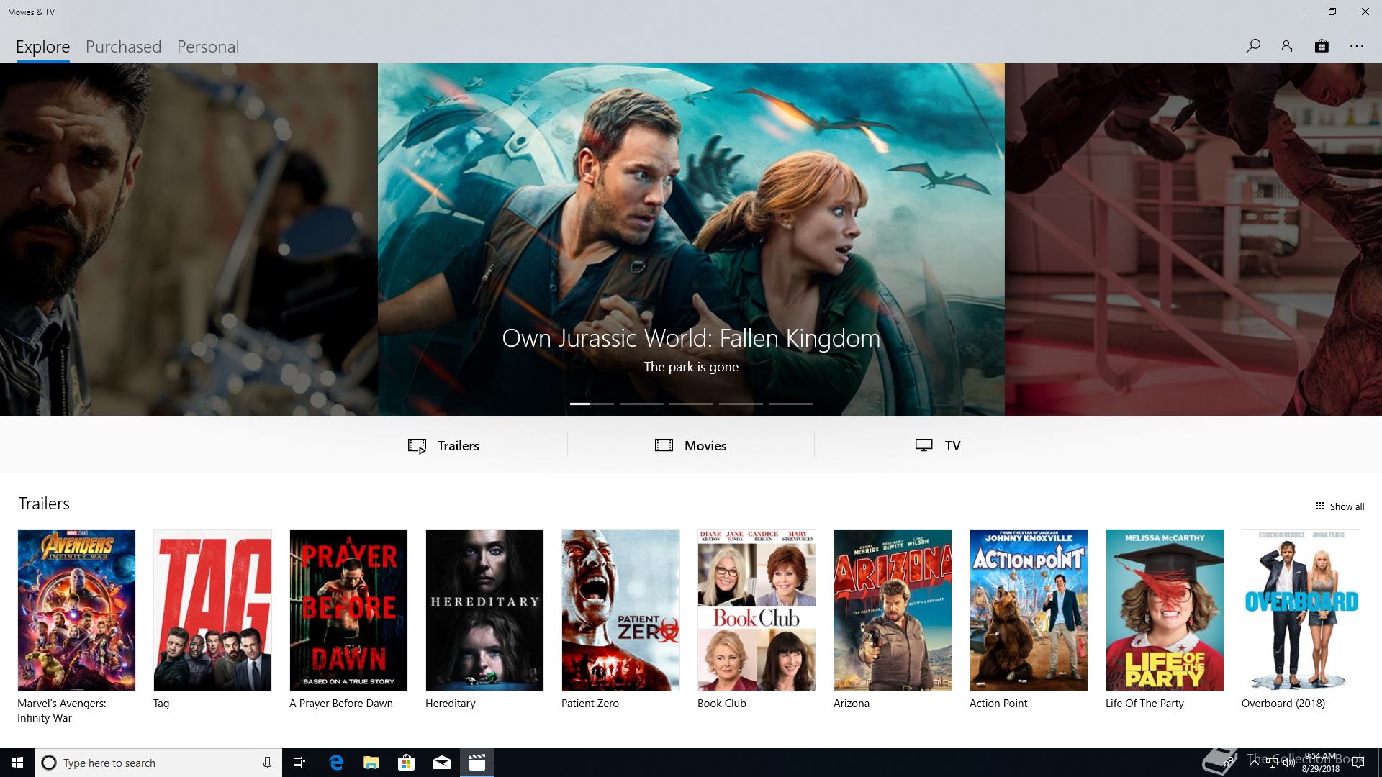Jump to the fifth carousel slide indicator
This screenshot has height=777, width=1382.
pyautogui.click(x=790, y=404)
